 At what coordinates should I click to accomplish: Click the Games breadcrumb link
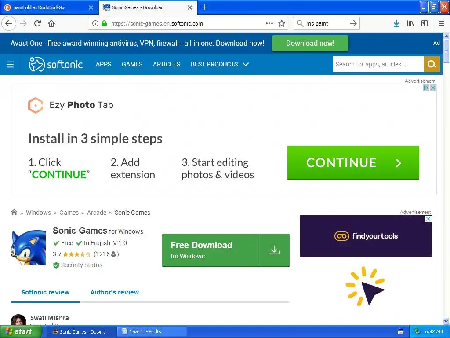(69, 213)
